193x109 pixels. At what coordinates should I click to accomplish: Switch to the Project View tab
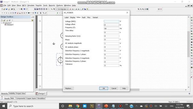click(x=21, y=94)
